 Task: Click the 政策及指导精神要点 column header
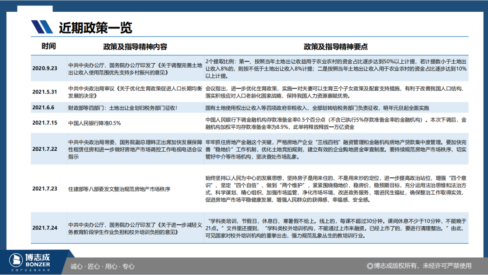click(x=335, y=47)
